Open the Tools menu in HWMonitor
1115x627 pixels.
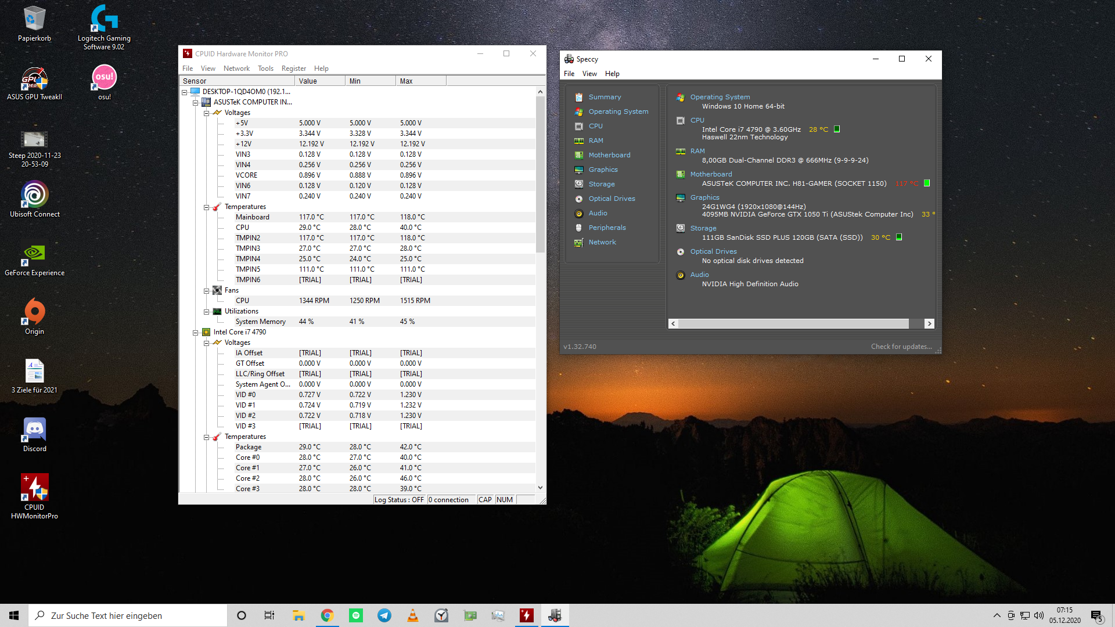click(x=265, y=69)
